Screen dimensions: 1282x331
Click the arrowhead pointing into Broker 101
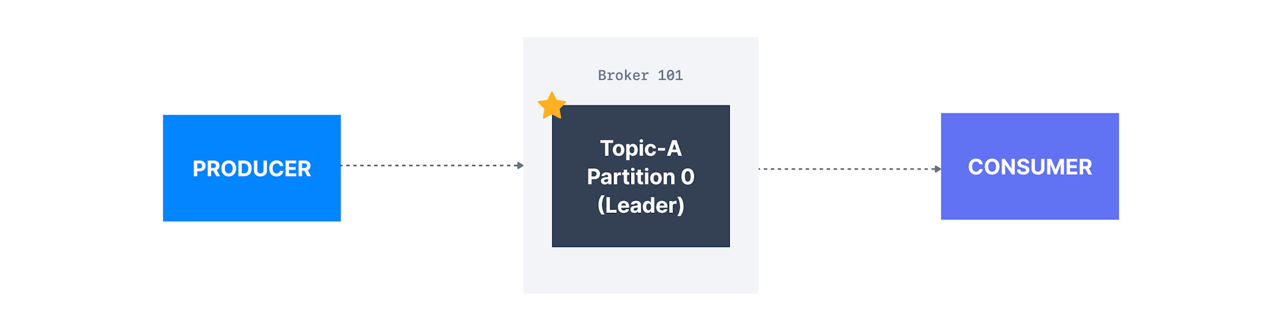click(520, 165)
